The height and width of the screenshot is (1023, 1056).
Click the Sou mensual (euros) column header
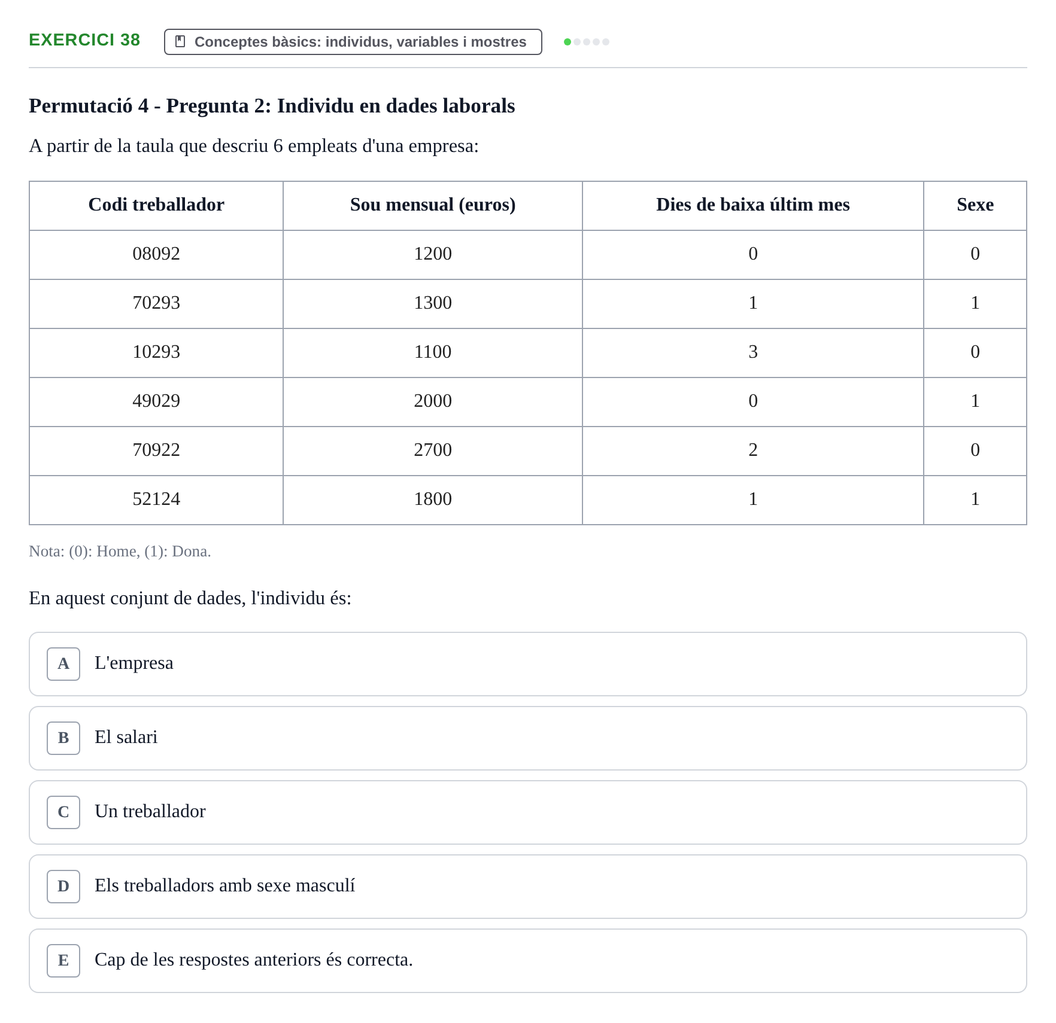(433, 205)
